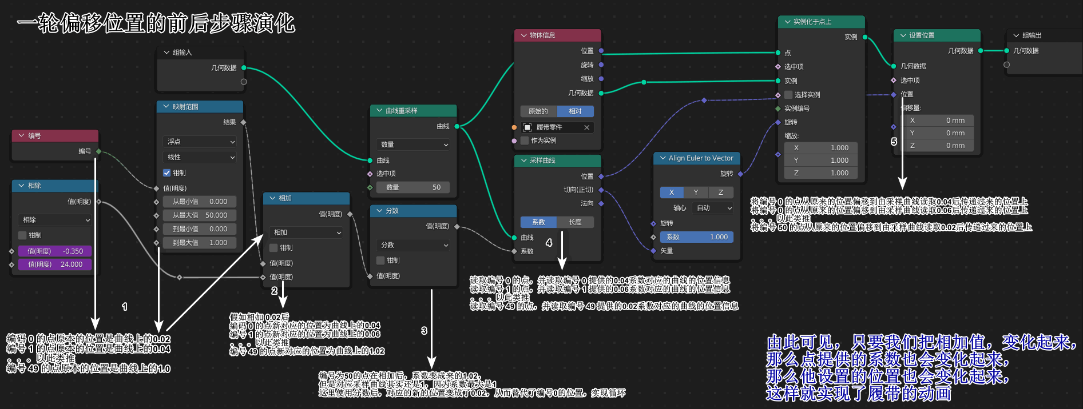The height and width of the screenshot is (409, 1083).
Task: Click the 采样曲线 法向 output socket
Action: coord(601,203)
